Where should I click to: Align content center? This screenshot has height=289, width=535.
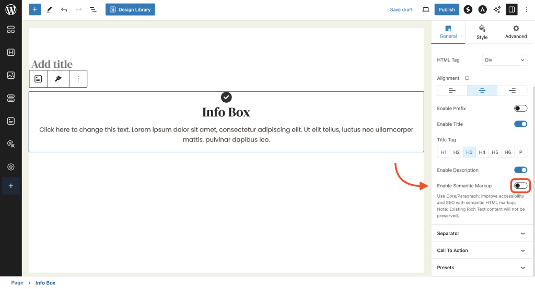pos(482,90)
